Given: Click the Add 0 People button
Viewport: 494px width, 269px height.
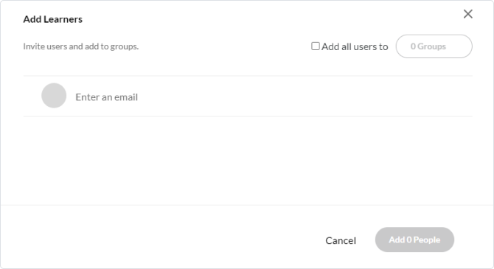Looking at the screenshot, I should coord(414,240).
